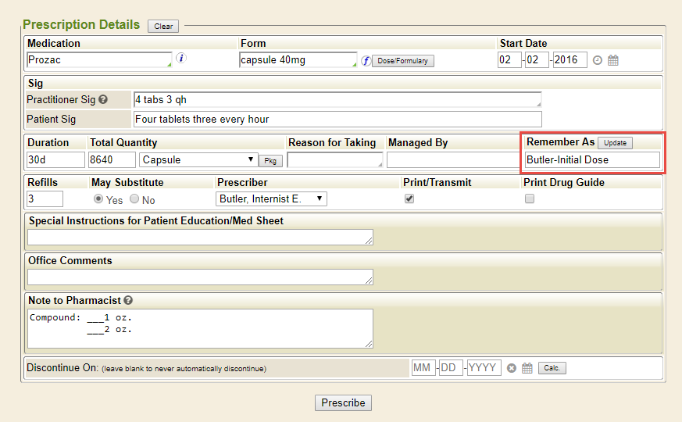
Task: Uncheck the Print/Transmit checkbox
Action: tap(409, 199)
